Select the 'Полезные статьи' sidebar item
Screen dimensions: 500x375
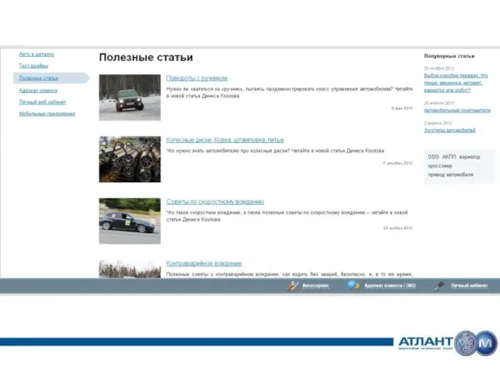[x=39, y=78]
